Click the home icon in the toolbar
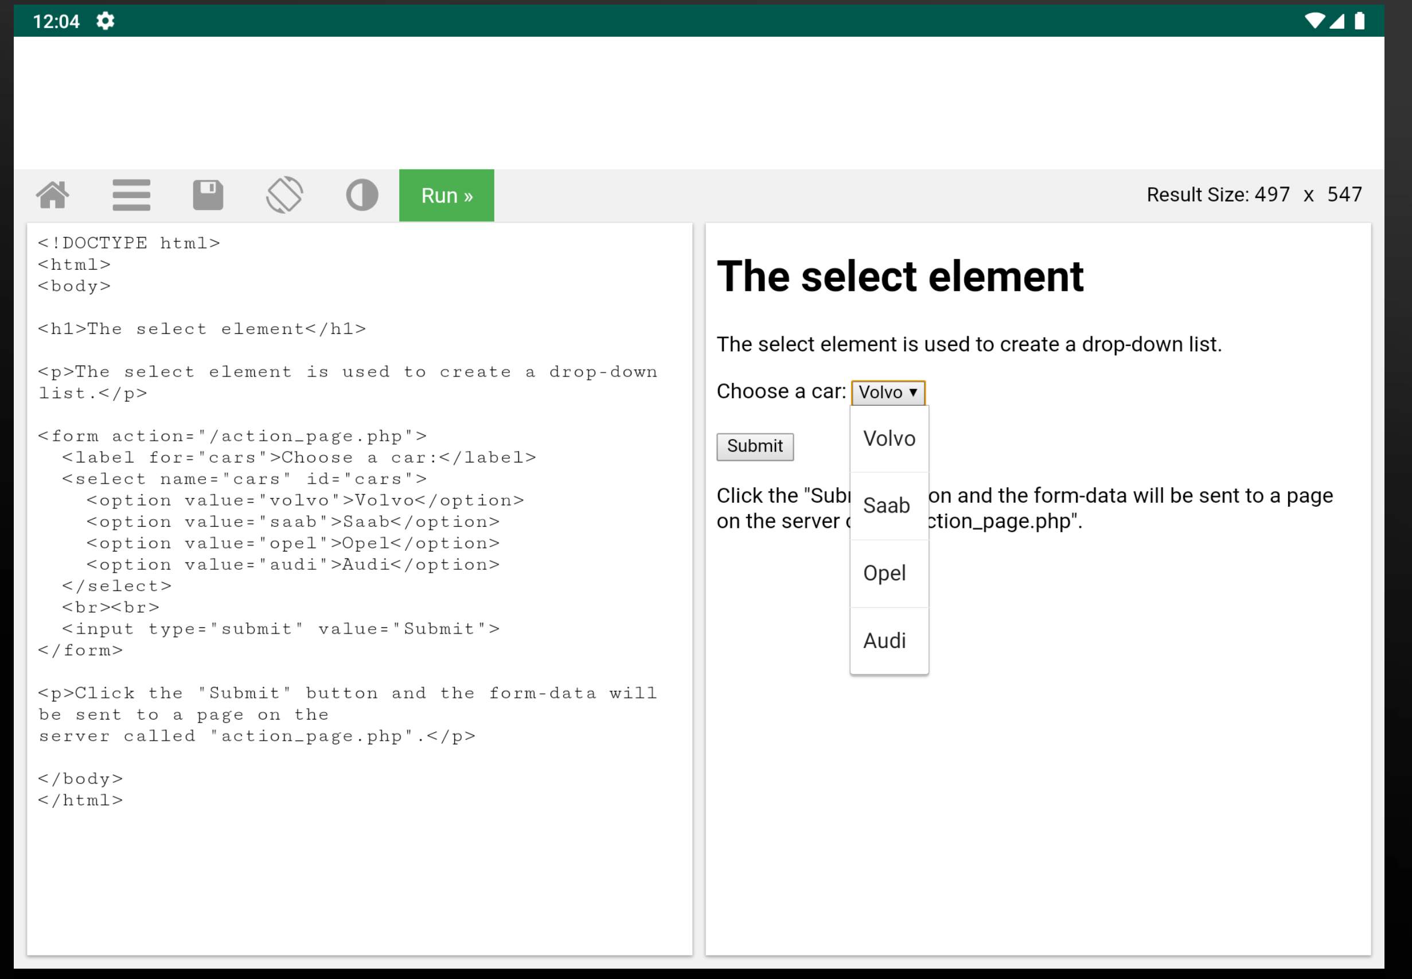This screenshot has height=979, width=1412. coord(53,195)
